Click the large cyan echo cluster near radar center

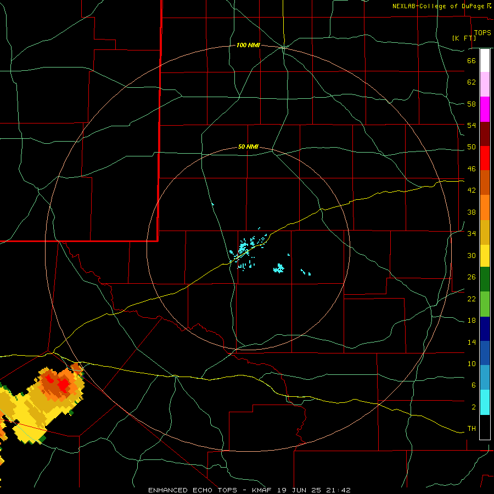pos(243,248)
